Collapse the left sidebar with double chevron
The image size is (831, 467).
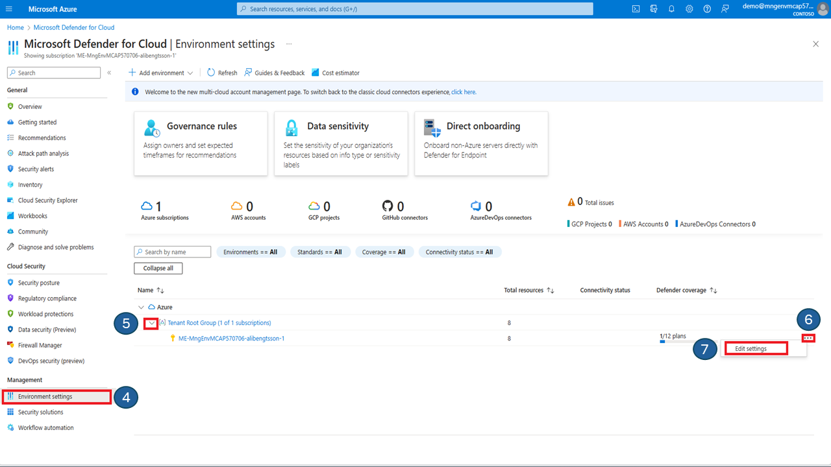coord(109,73)
